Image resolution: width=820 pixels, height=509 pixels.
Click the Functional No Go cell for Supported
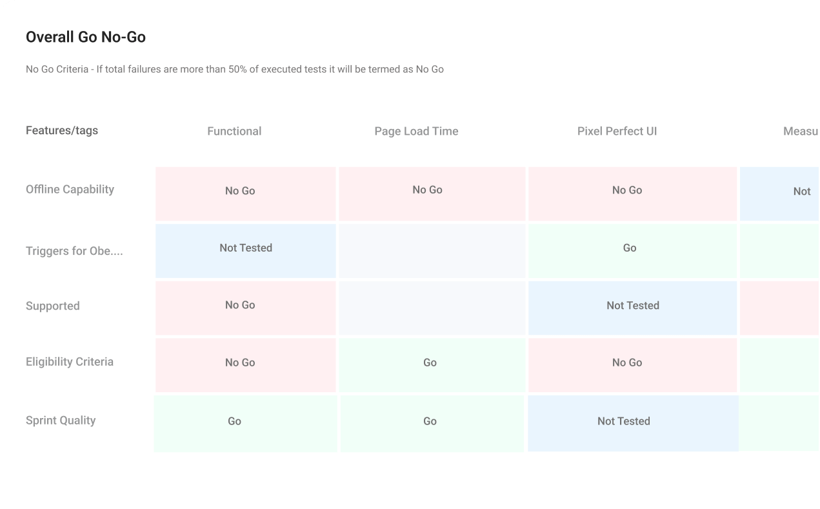(245, 308)
